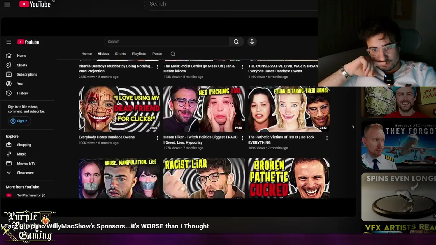Play the 'He's F*cking Evil' thumbnail video
The height and width of the screenshot is (245, 436).
coord(204,109)
